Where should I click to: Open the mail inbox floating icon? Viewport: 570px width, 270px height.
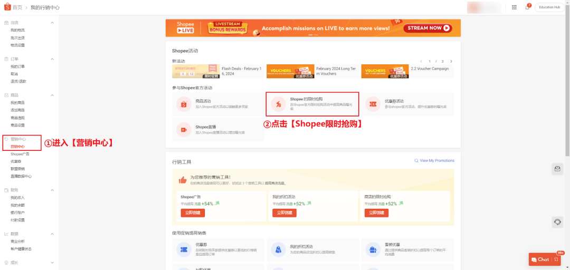[x=557, y=169]
